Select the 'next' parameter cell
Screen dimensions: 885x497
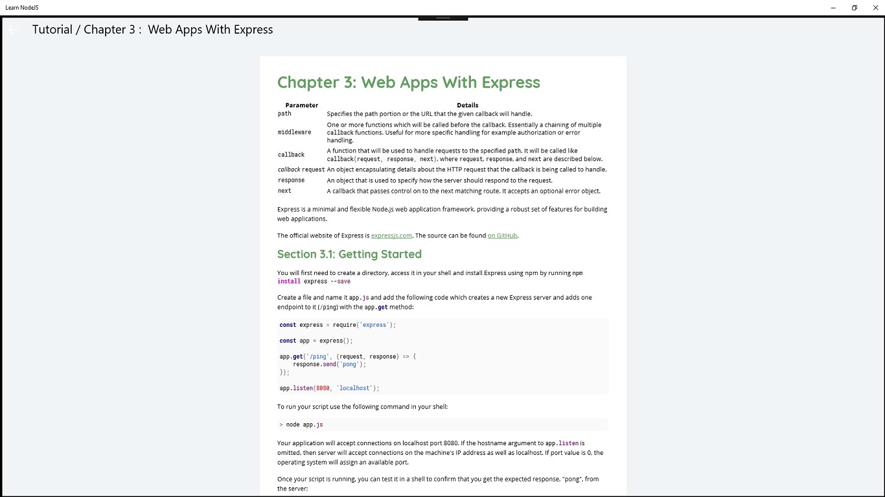click(x=284, y=191)
